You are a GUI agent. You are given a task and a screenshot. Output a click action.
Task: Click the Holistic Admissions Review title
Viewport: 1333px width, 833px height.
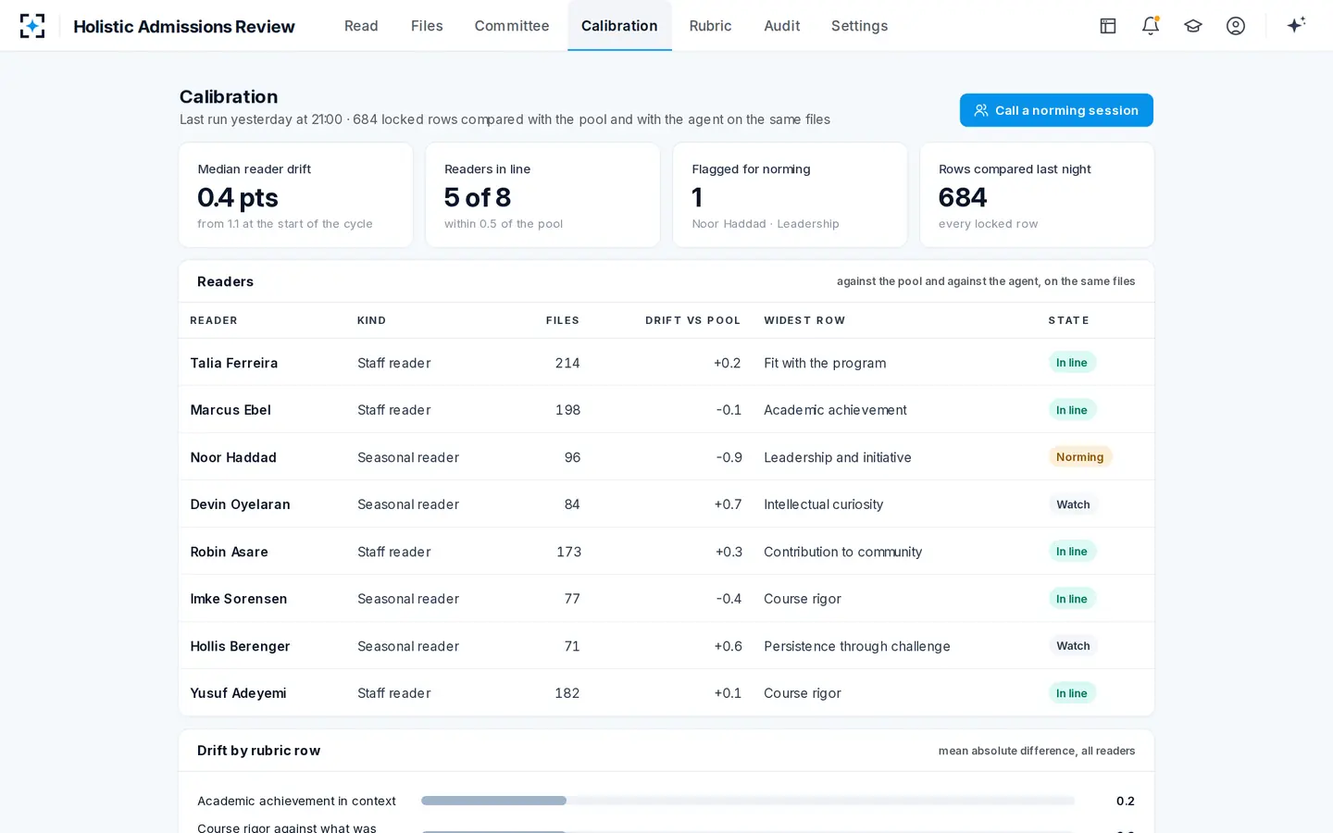pos(184,27)
